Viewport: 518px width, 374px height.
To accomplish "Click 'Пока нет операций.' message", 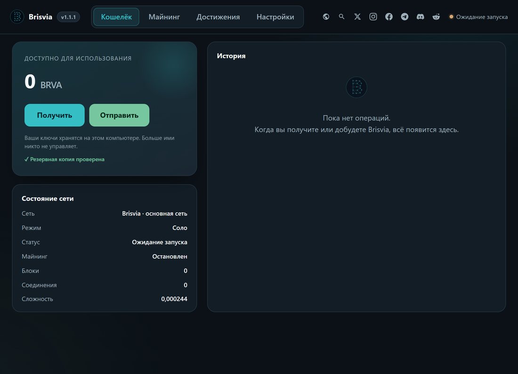I will pos(356,118).
